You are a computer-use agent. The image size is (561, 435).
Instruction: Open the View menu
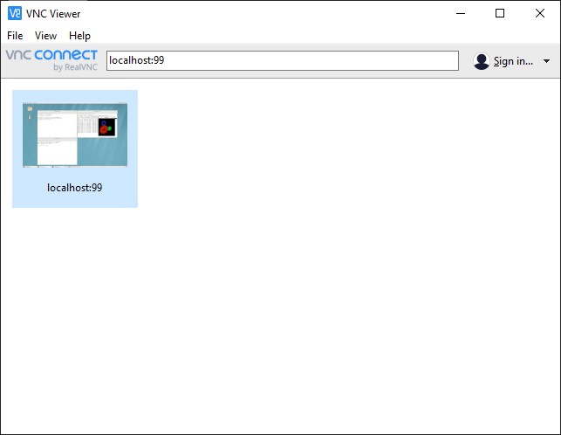pos(45,36)
